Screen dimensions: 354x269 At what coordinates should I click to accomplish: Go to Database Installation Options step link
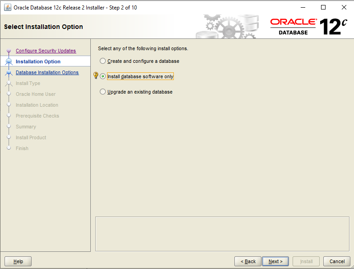point(47,72)
